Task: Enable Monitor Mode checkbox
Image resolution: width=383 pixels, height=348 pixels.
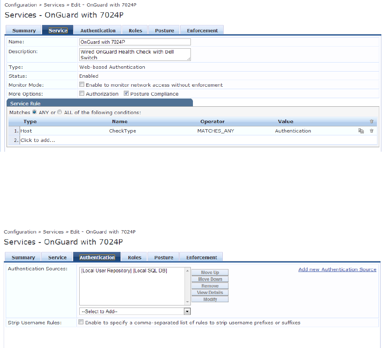Action: point(82,85)
